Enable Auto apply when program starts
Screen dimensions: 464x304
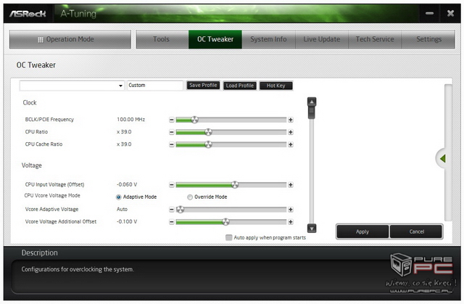click(x=229, y=238)
